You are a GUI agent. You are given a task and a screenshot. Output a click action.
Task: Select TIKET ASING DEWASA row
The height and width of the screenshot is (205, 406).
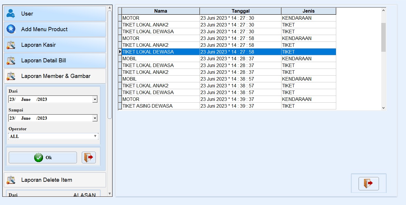(x=229, y=106)
